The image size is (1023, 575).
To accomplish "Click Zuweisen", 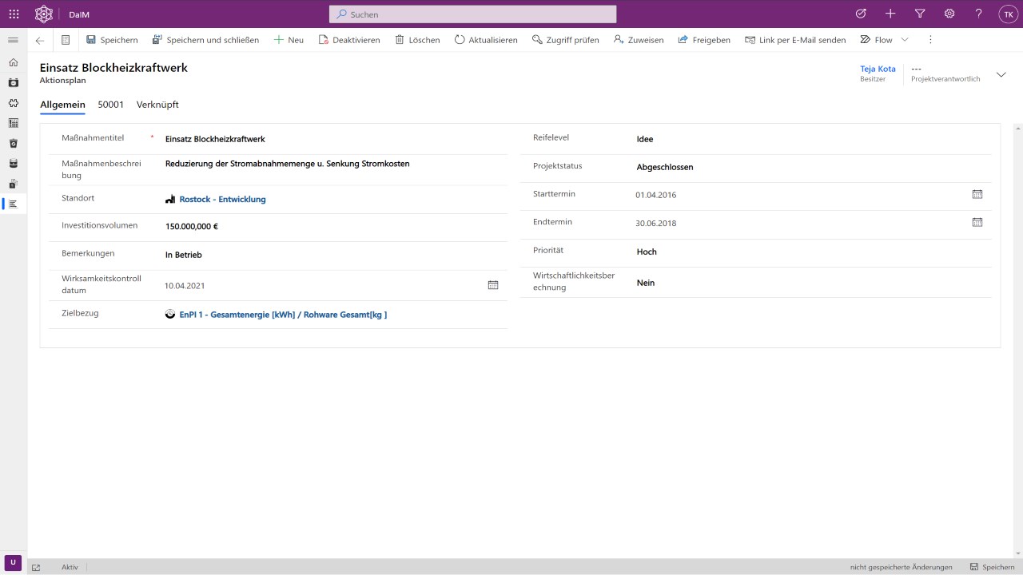I will click(639, 40).
